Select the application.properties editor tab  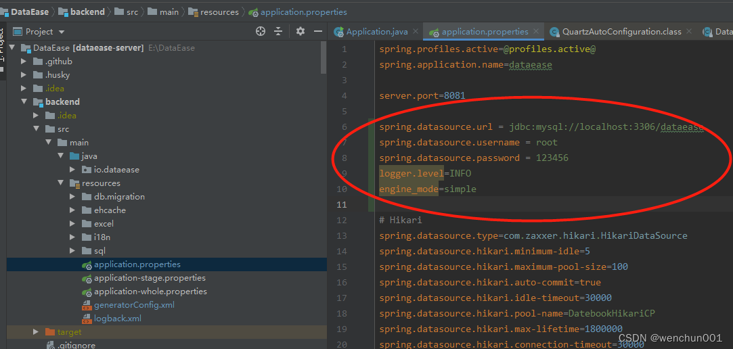point(485,32)
